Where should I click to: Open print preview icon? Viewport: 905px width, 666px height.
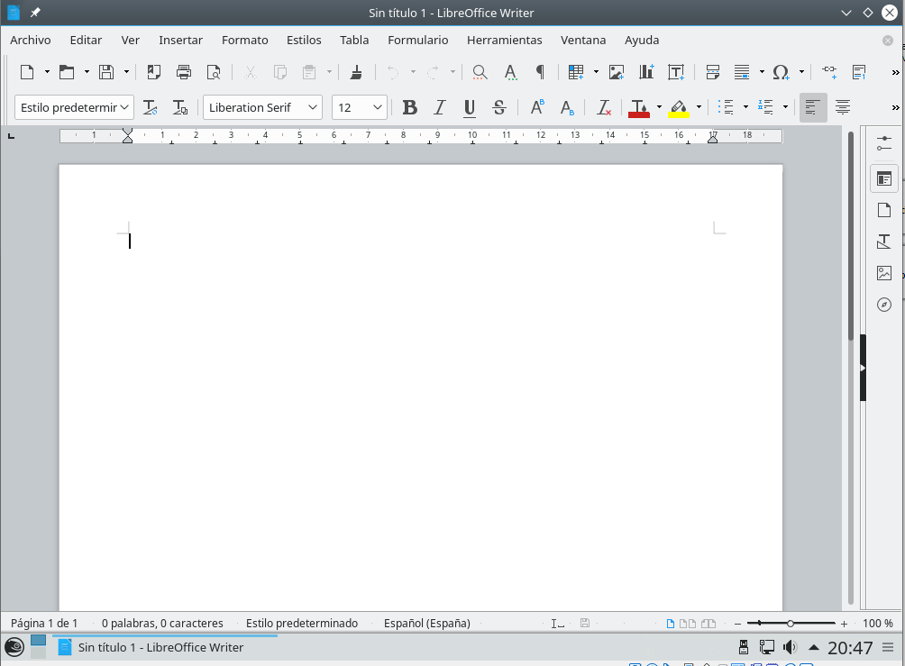pyautogui.click(x=214, y=72)
